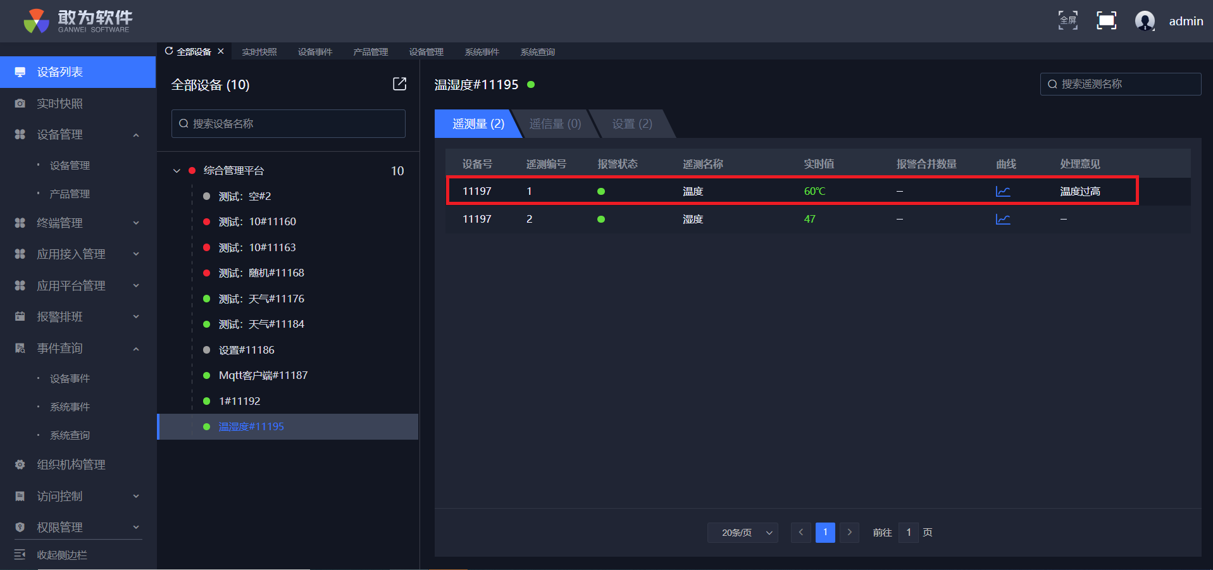Expand the 权限管理 menu chevron

coord(136,527)
